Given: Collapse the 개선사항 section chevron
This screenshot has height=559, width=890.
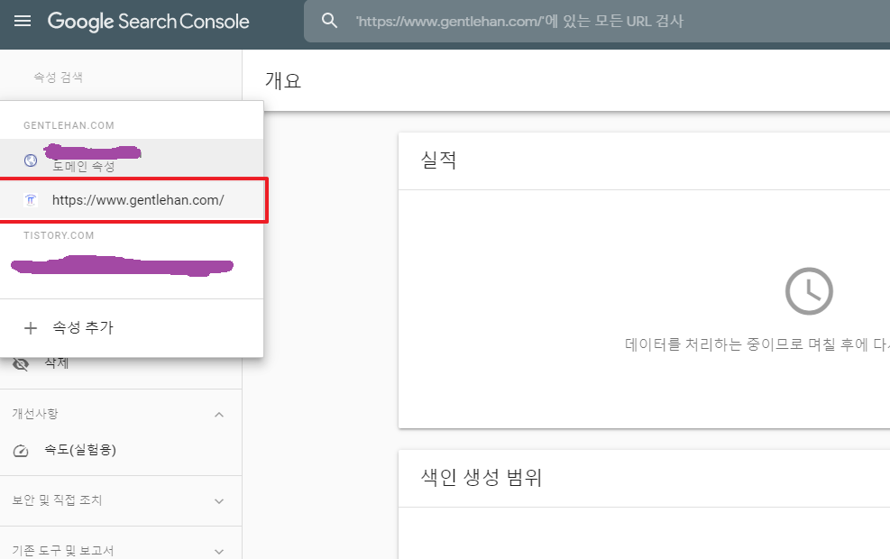Looking at the screenshot, I should coord(219,415).
